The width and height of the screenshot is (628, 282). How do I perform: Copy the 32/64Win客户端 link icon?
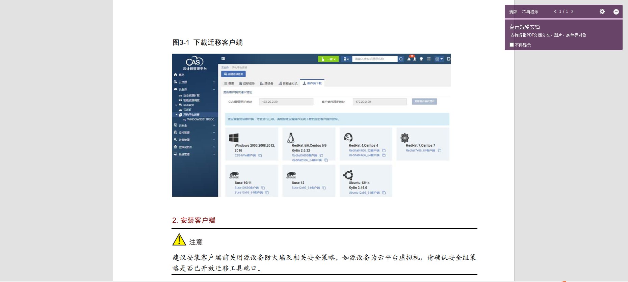point(260,156)
